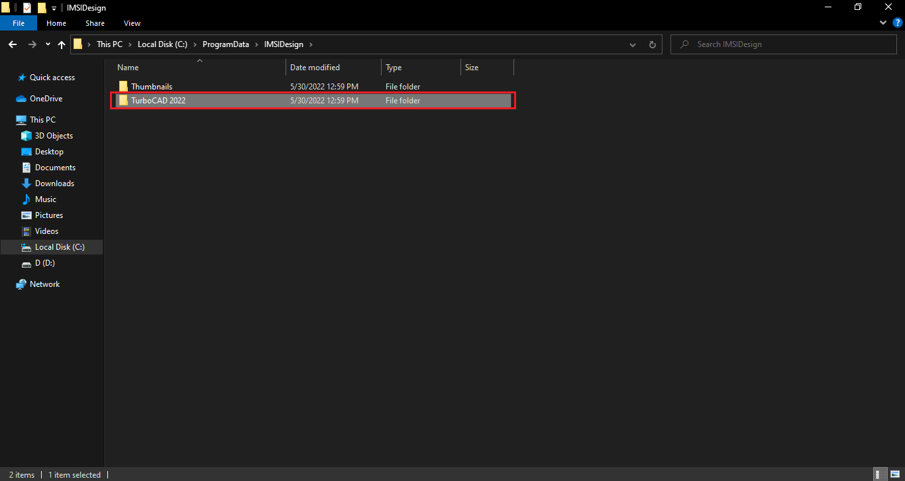This screenshot has height=481, width=905.
Task: Sort by the Type column header
Action: tap(421, 68)
